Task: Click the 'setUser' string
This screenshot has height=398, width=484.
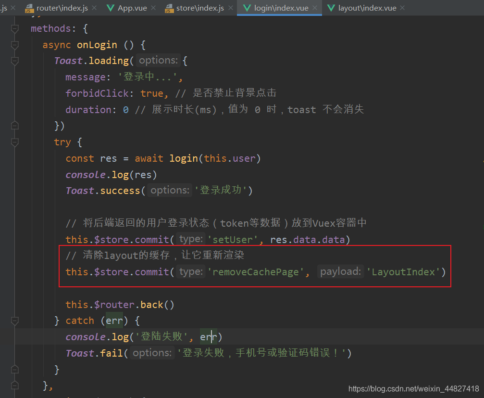Action: pyautogui.click(x=233, y=240)
